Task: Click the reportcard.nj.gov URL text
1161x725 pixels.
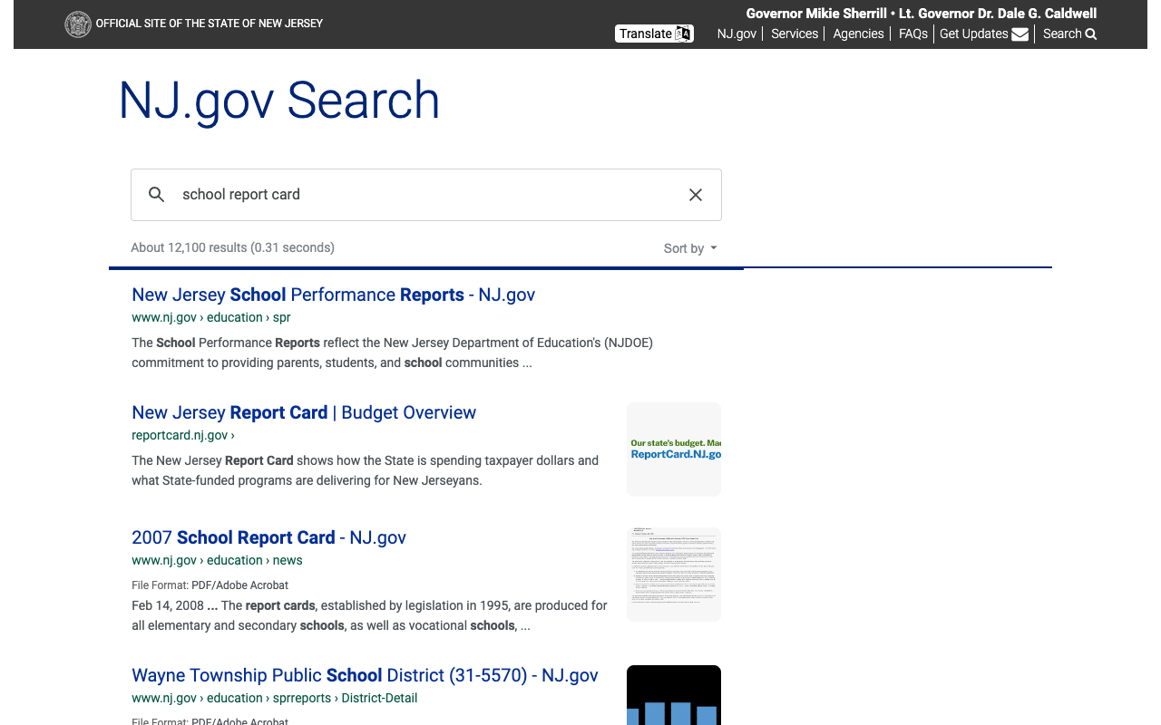Action: click(x=183, y=435)
